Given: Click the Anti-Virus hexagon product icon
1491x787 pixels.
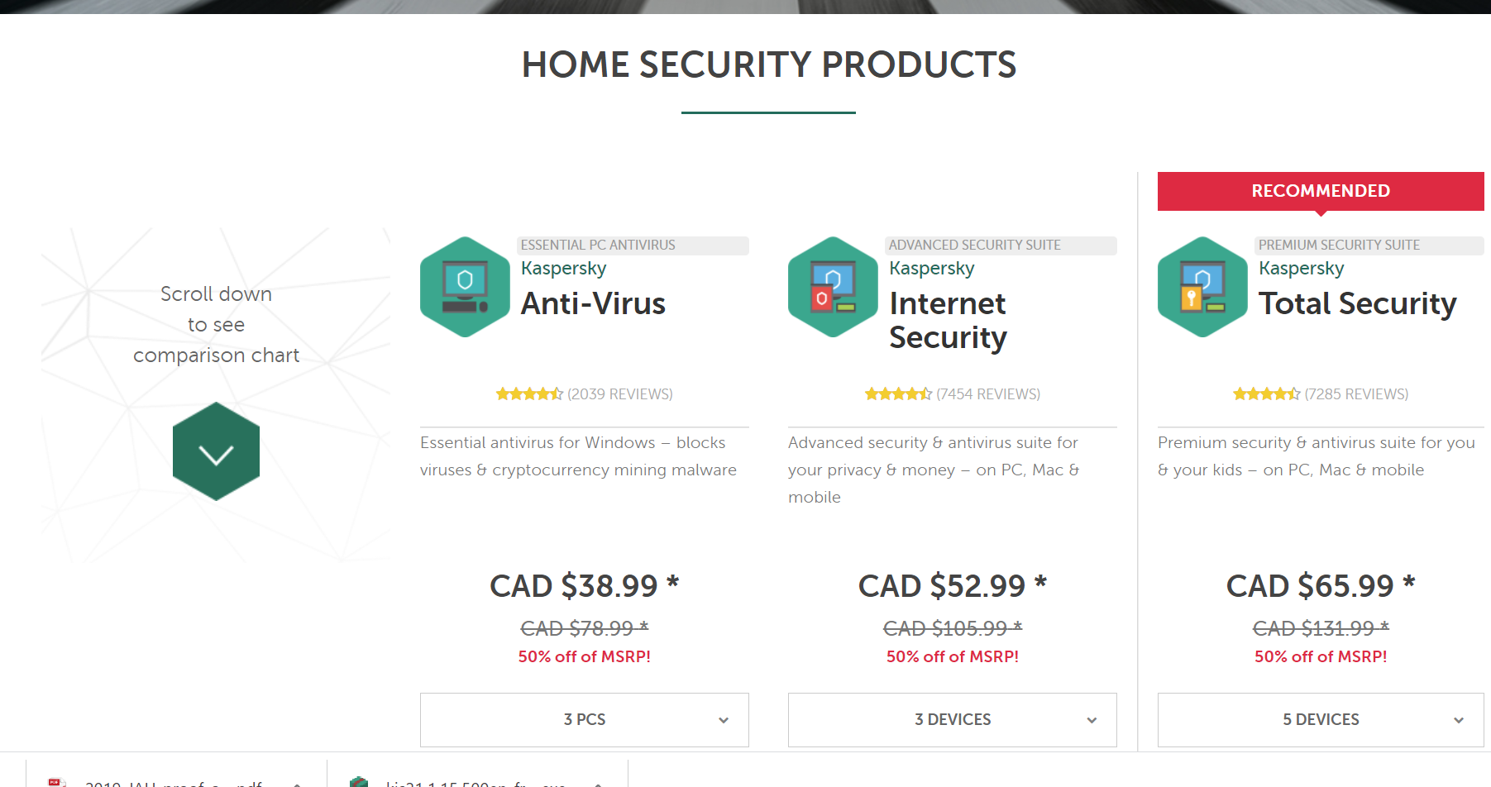Looking at the screenshot, I should pyautogui.click(x=465, y=287).
